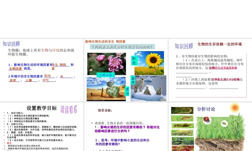This screenshot has height=151, width=252.
Task: Click the line 3、非生物因素对生物的影响的实例:
Action: 202,56
